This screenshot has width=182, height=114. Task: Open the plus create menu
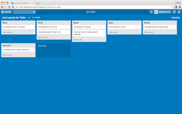151,12
